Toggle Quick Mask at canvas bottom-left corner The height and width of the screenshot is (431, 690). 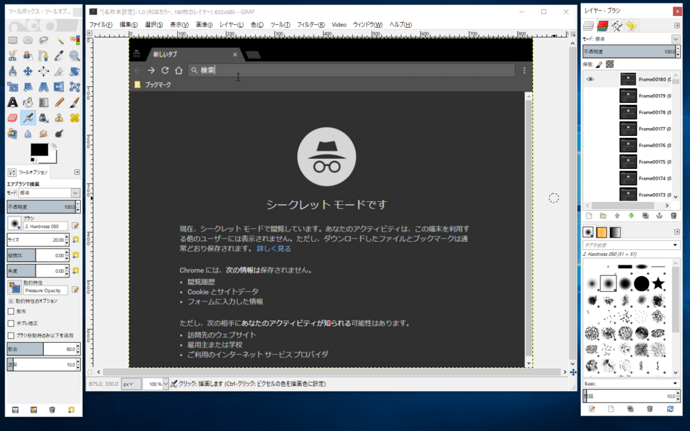(90, 372)
